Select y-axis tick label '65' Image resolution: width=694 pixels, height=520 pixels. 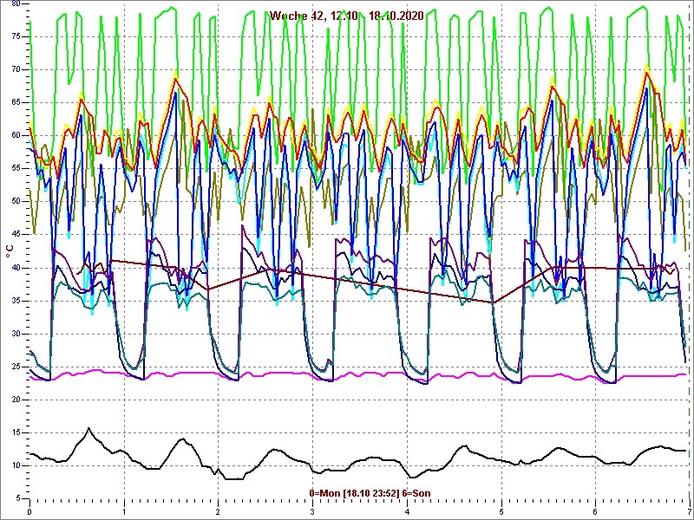pos(16,102)
